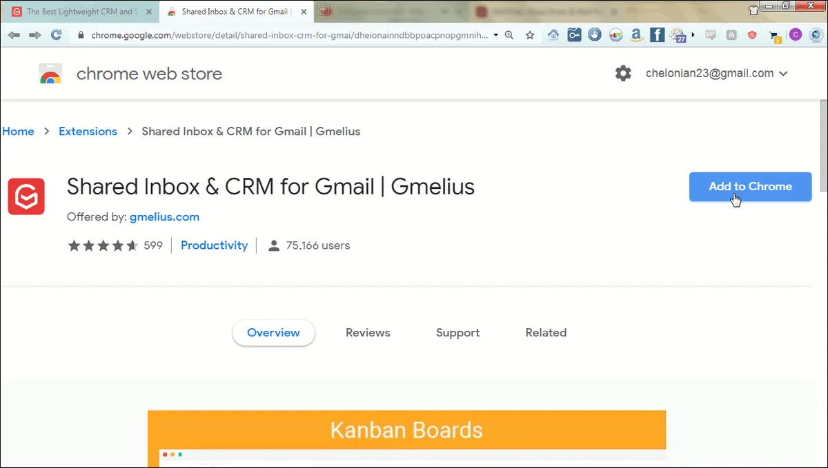Expand chelonian23@gmail.com account menu

(783, 74)
